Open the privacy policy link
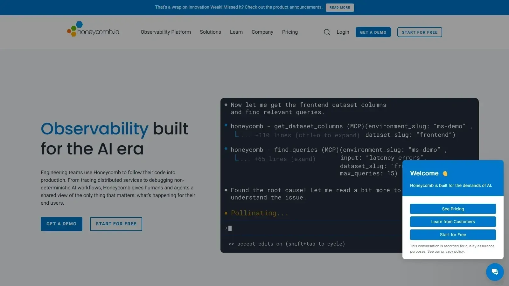Viewport: 509px width, 286px height. 452,251
